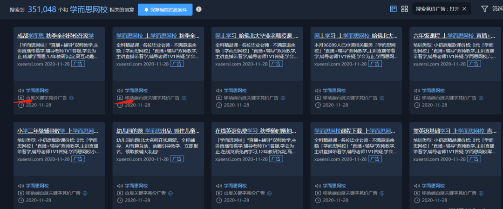Click bell icon in save filter button
The image size is (503, 209).
pos(146,9)
